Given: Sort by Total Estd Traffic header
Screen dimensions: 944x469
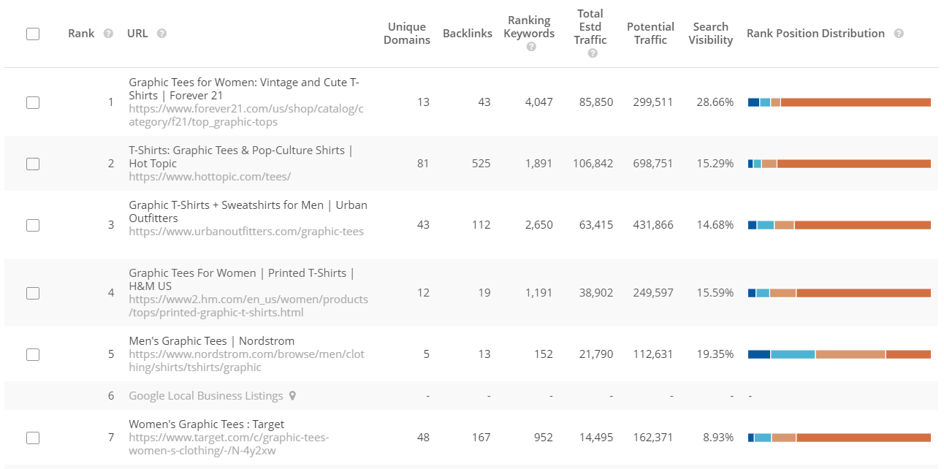Looking at the screenshot, I should coord(590,27).
